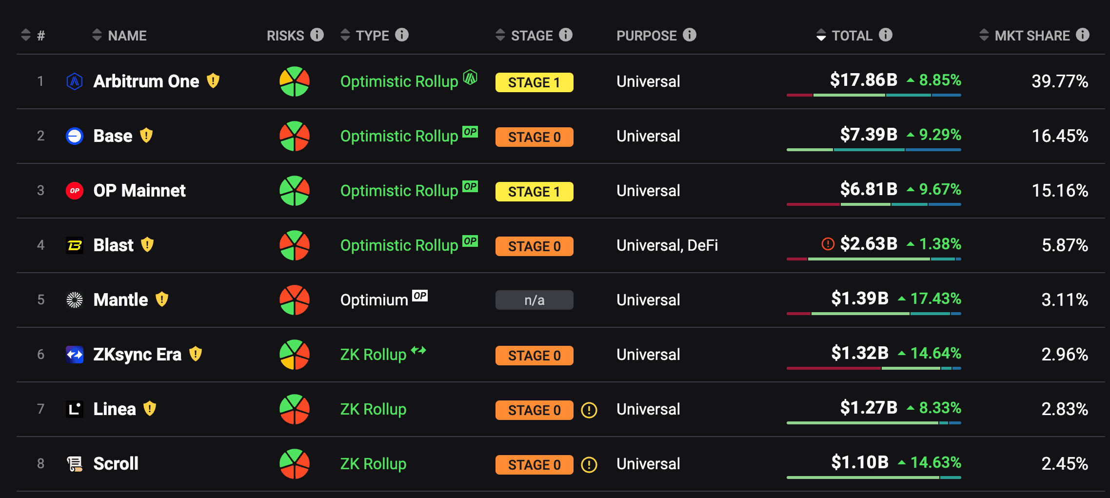Click the ZK Rollup type label for Linea
The image size is (1110, 498).
click(x=373, y=409)
